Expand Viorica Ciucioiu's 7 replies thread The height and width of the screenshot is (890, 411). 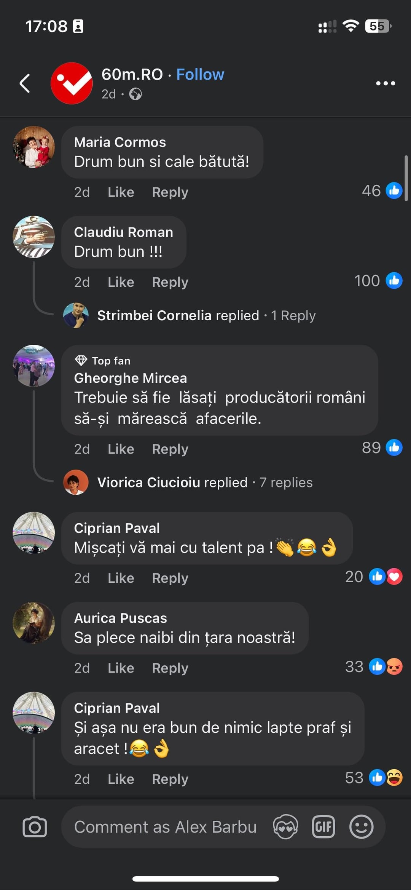tap(205, 482)
